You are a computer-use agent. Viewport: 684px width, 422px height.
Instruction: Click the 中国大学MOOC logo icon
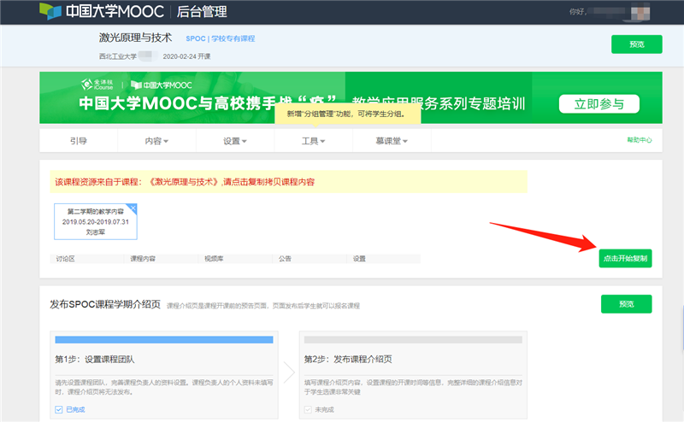[x=50, y=12]
